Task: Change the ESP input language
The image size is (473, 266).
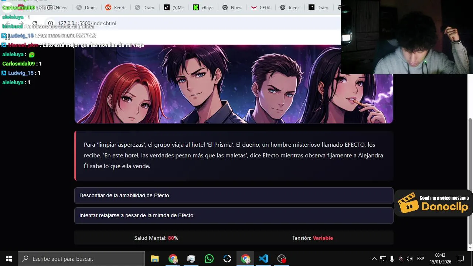Action: tap(421, 259)
